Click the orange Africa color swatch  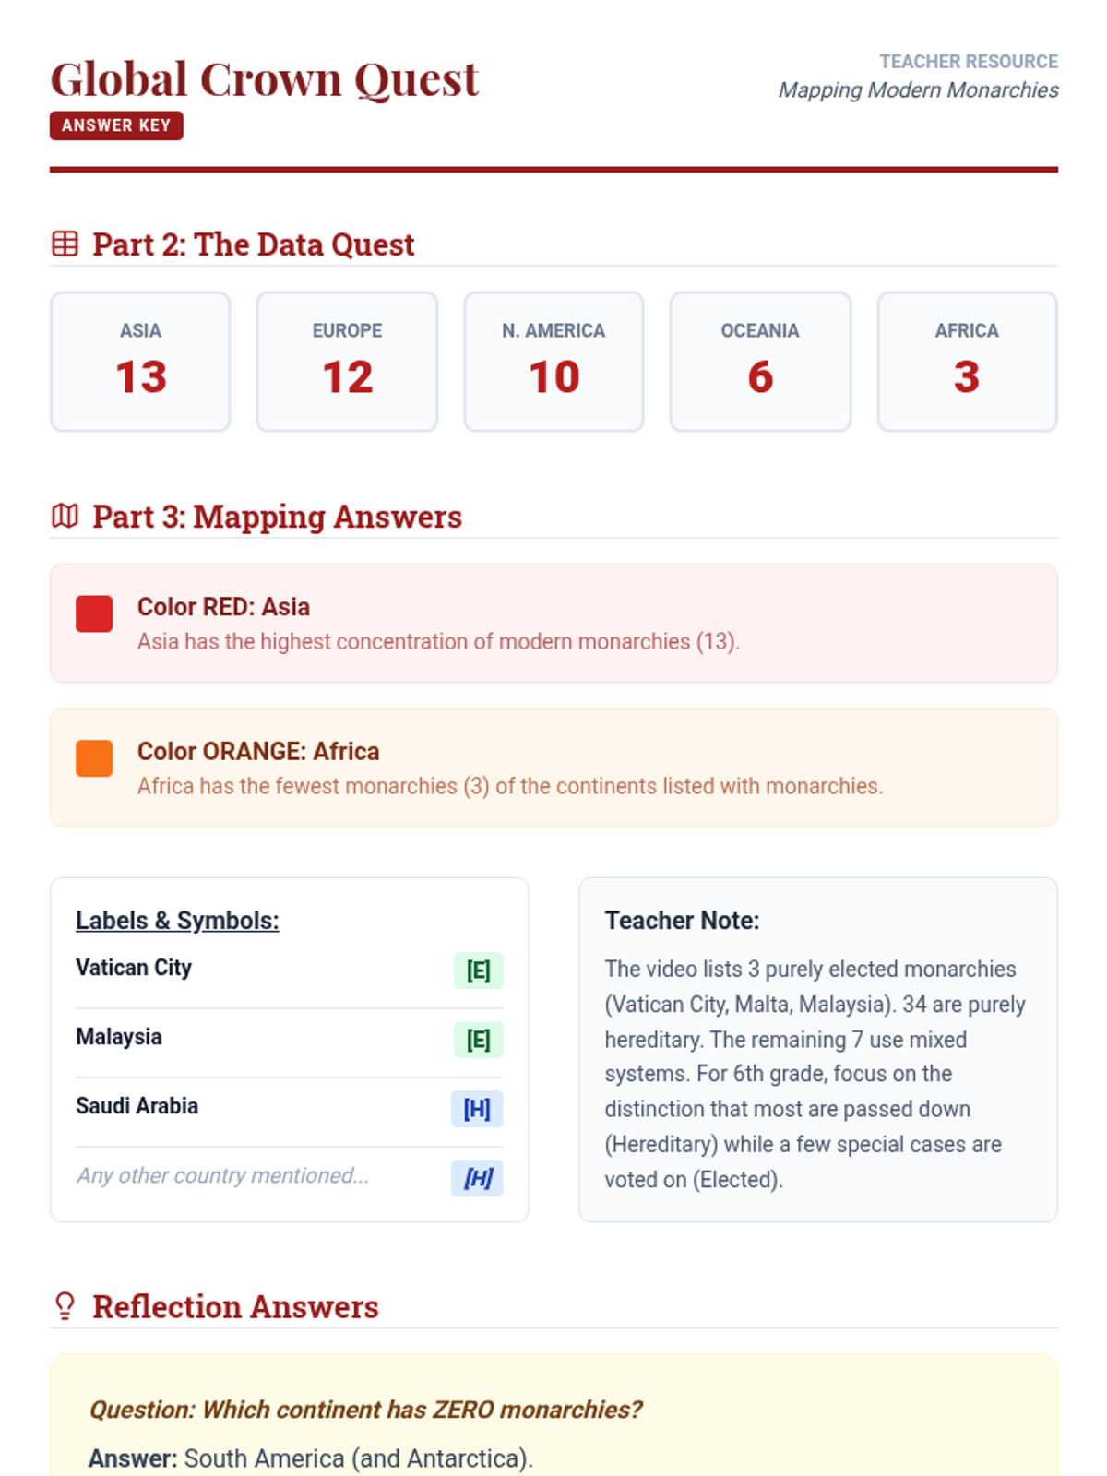[94, 758]
